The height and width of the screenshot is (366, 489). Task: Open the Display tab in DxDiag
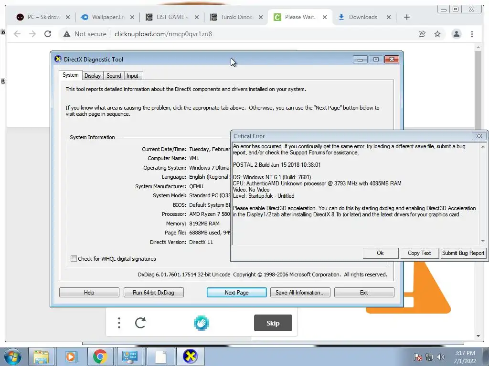[92, 76]
